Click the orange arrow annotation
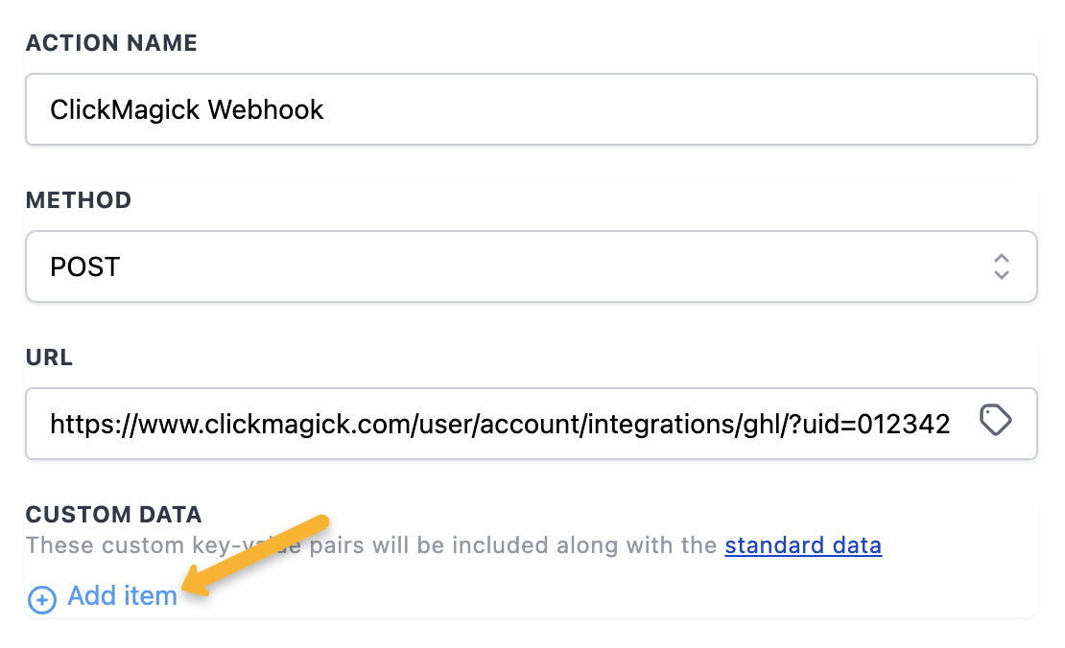This screenshot has width=1065, height=648. (261, 555)
